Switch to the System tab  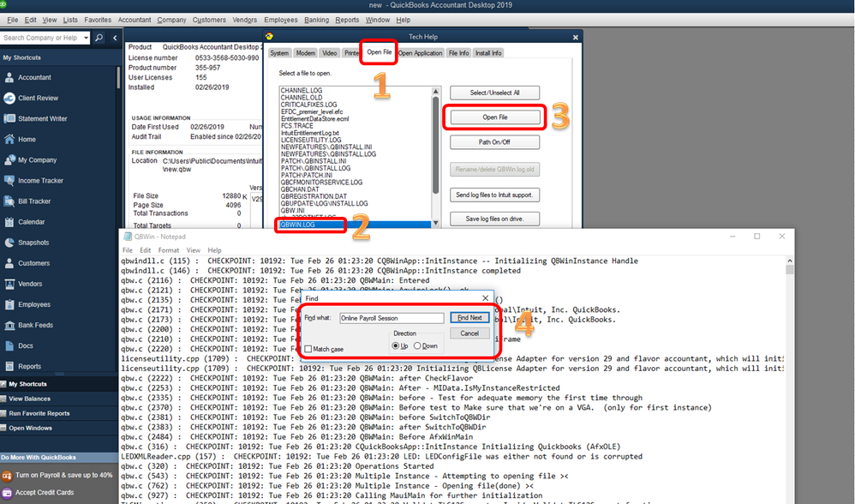coord(279,53)
